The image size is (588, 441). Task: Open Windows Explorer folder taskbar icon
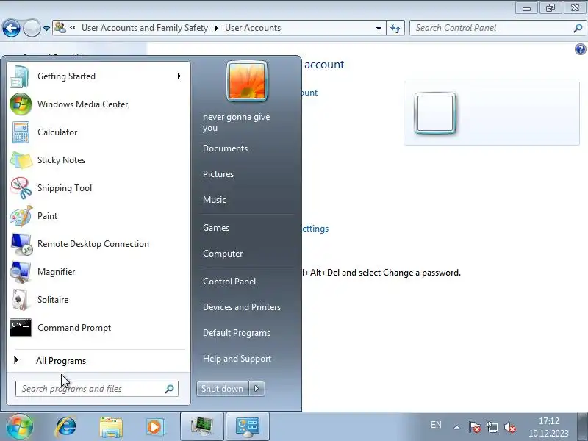[x=111, y=427]
